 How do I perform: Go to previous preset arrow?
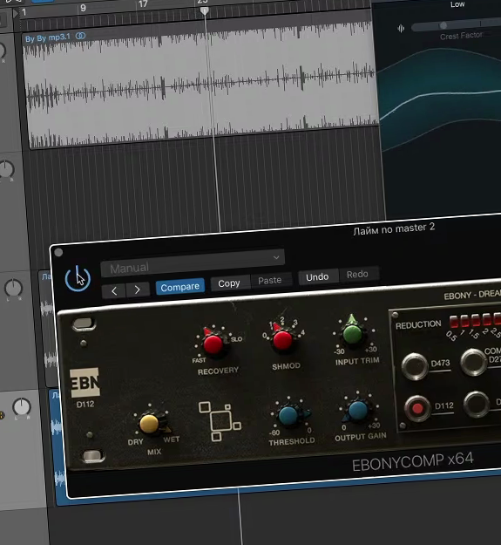coord(114,290)
